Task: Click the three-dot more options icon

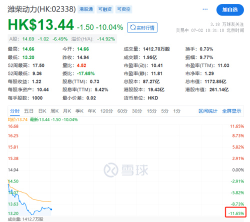Action: pos(205,9)
